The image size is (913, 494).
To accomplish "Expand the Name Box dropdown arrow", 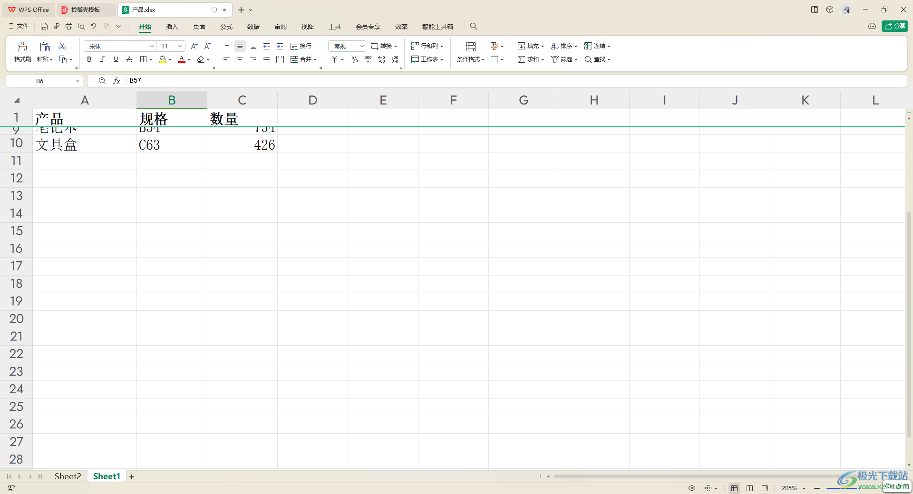I will 77,81.
